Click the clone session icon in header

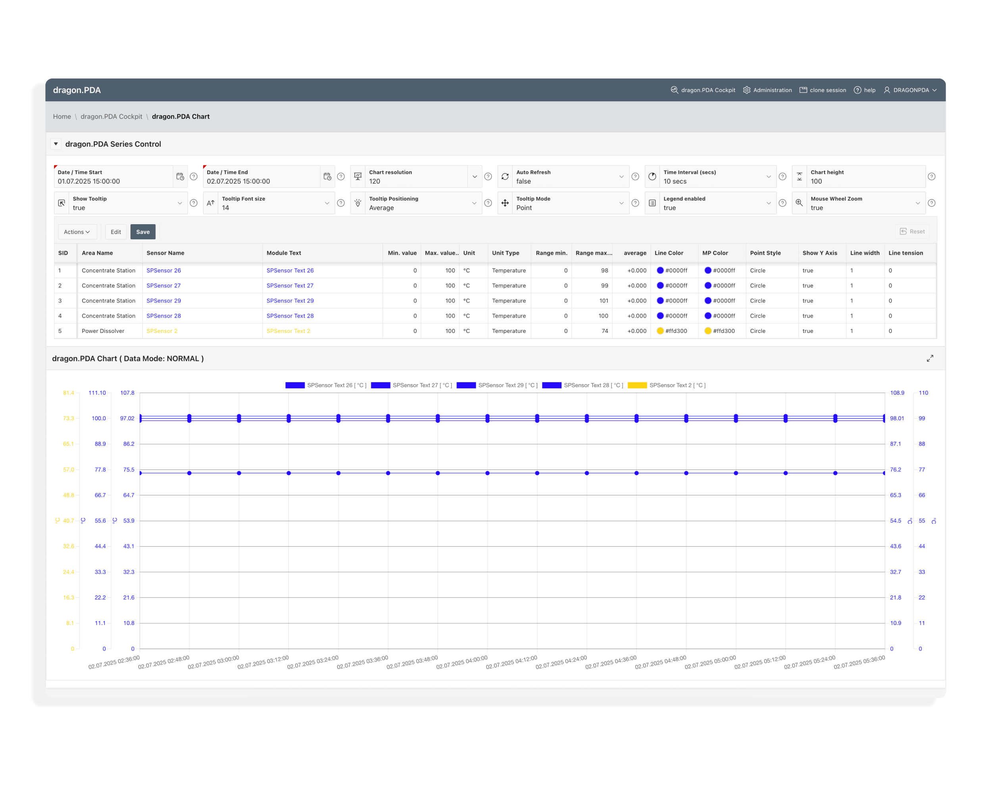[x=804, y=90]
